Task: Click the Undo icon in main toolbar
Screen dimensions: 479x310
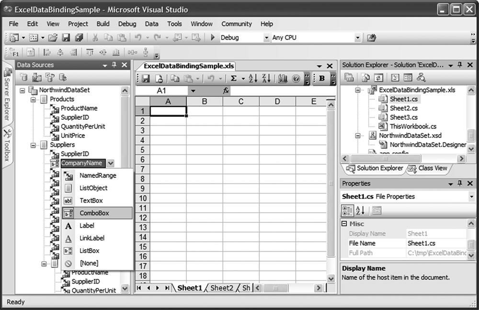Action: [138, 37]
